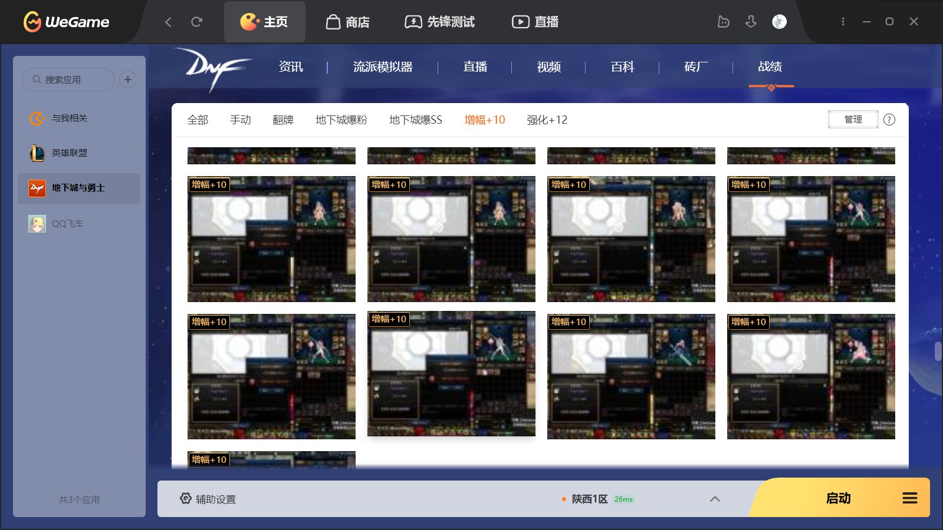
Task: Open the 流派模拟器 navigation item
Action: tap(383, 67)
